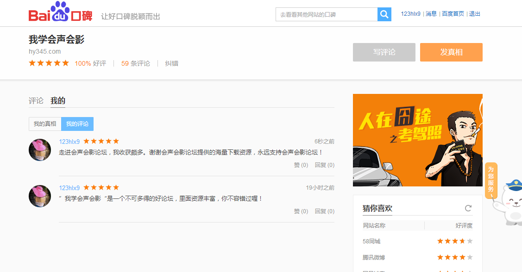Click the 好评度 column header
The width and height of the screenshot is (522, 272).
tap(464, 225)
